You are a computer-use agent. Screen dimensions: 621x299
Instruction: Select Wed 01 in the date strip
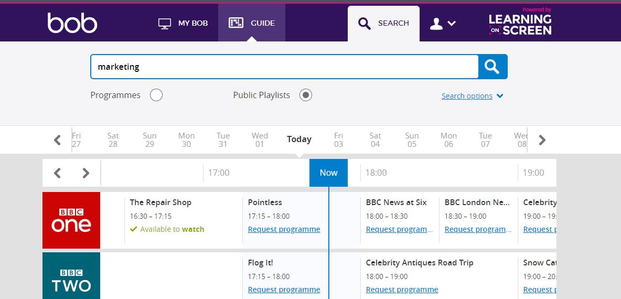tap(260, 140)
